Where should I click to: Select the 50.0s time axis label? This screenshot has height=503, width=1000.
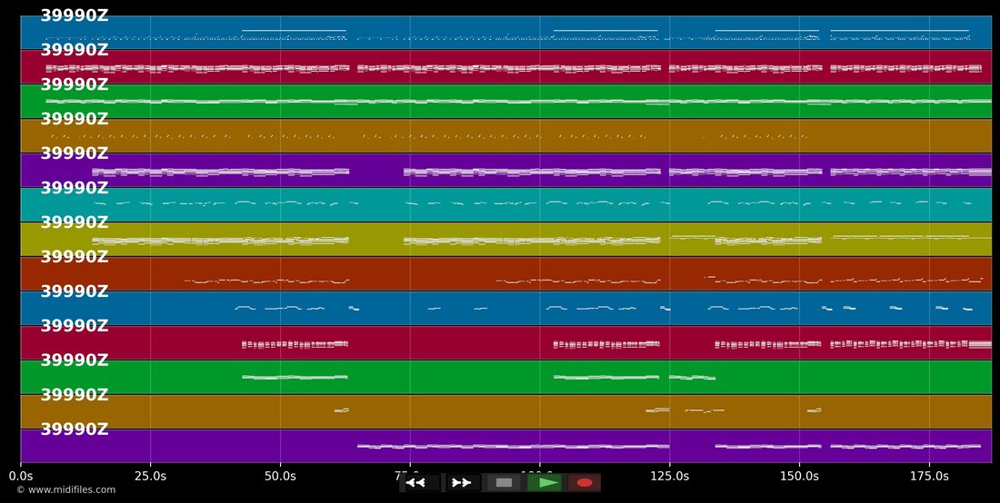tap(280, 476)
